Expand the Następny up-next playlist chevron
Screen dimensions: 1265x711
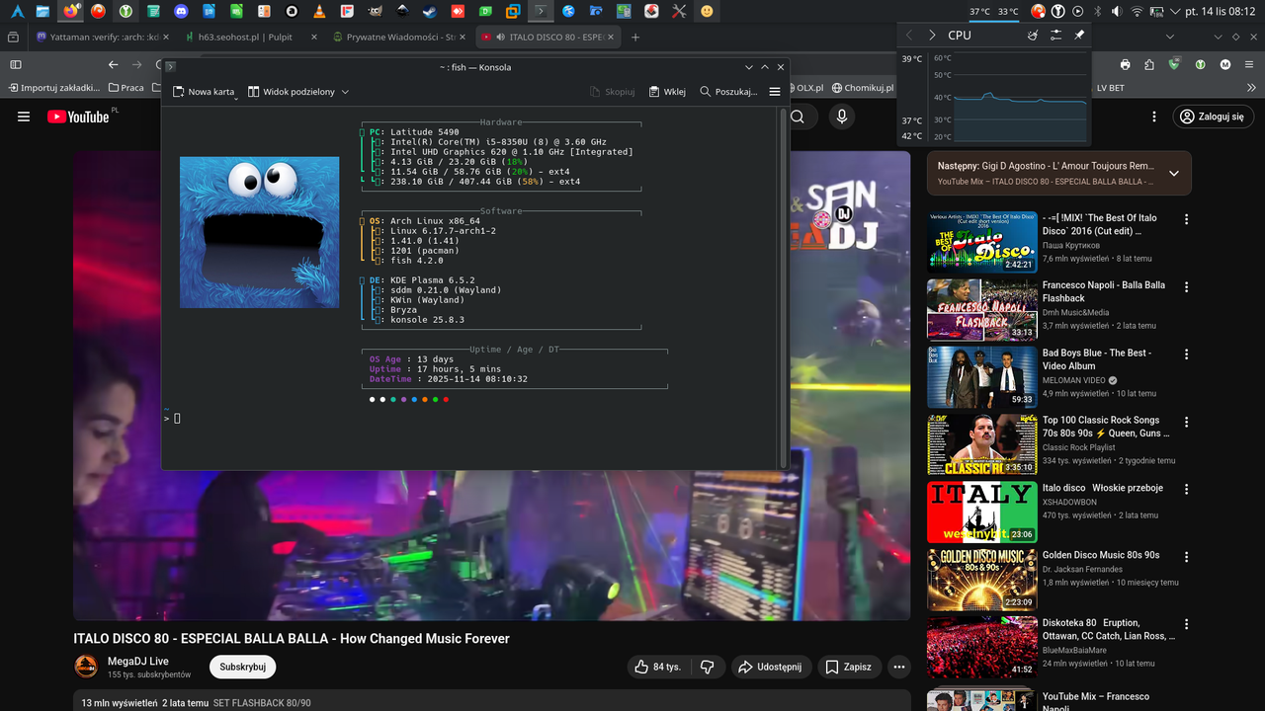[x=1174, y=173]
